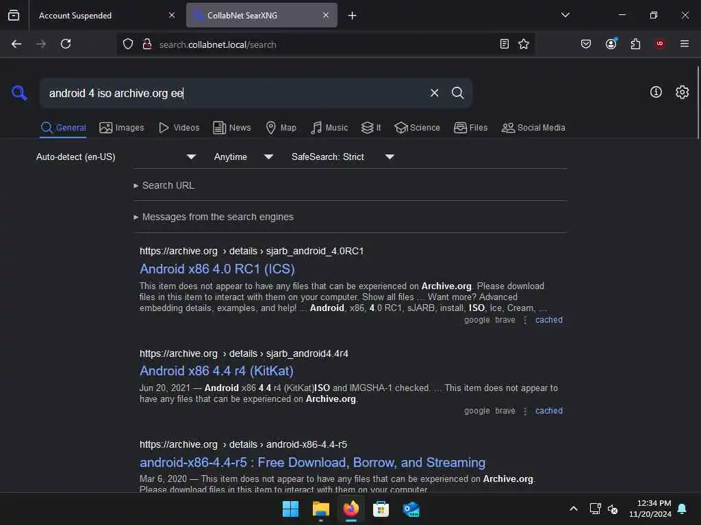Select the Files search category
Screen dimensions: 701x525
[470, 128]
